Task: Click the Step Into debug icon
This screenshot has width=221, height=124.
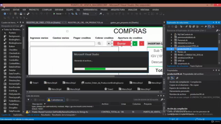Action: 73,14
